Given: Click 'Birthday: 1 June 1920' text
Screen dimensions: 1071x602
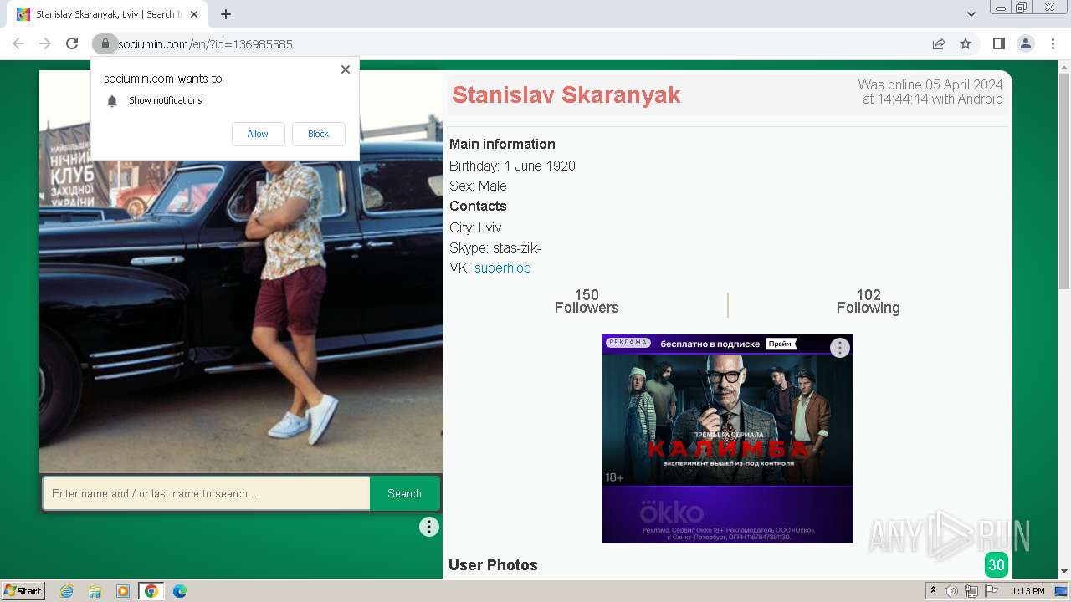Looking at the screenshot, I should click(512, 166).
